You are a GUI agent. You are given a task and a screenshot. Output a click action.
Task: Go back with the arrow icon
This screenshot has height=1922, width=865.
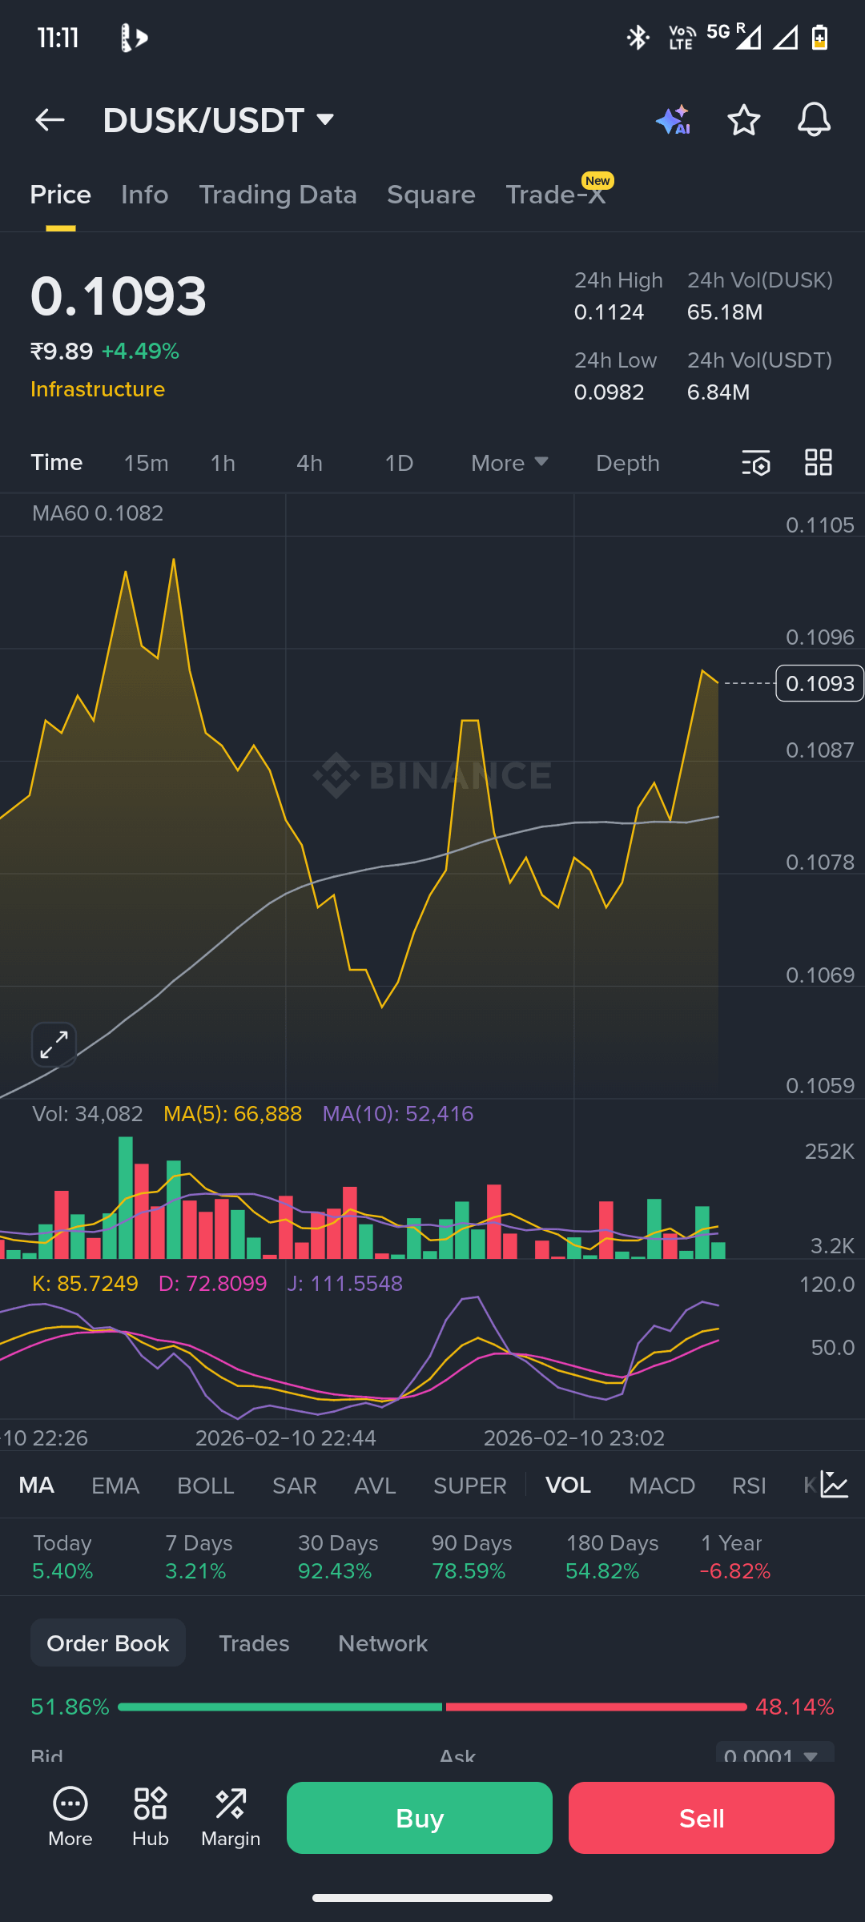tap(50, 120)
